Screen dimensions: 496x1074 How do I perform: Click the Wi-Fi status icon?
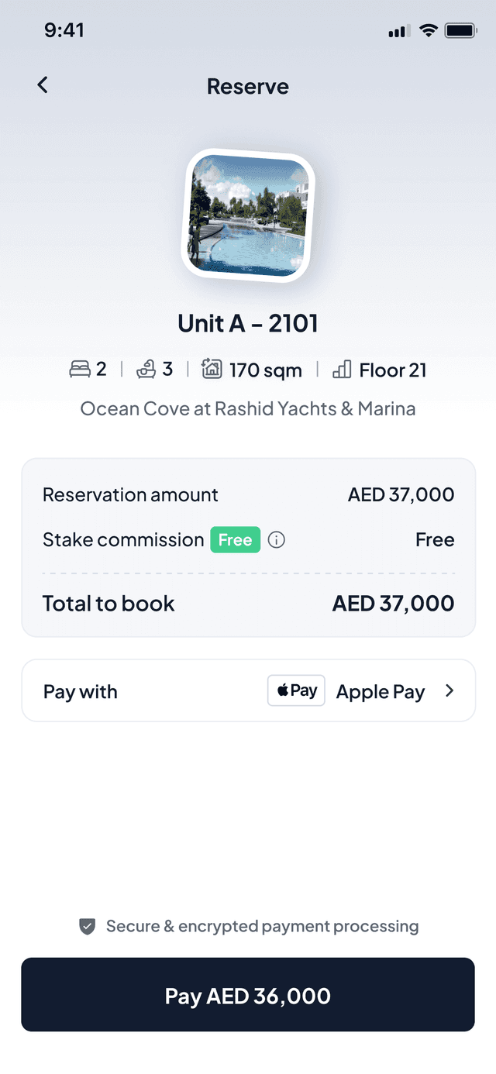tap(428, 31)
